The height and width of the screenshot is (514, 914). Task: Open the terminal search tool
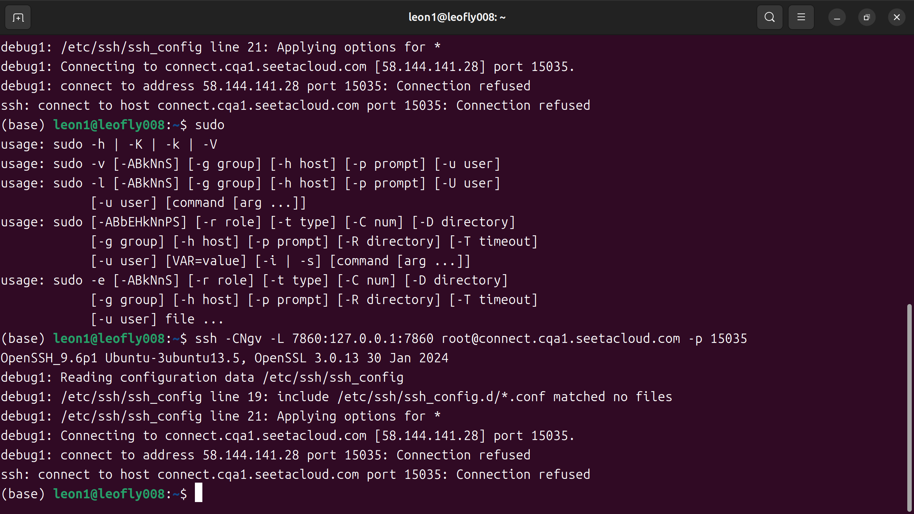[770, 17]
